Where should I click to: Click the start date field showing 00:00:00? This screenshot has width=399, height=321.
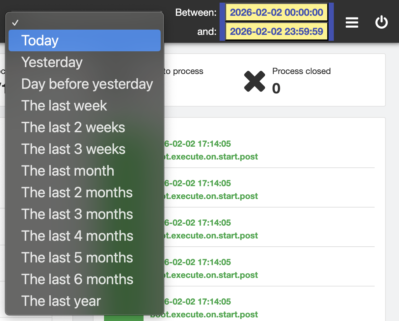277,12
